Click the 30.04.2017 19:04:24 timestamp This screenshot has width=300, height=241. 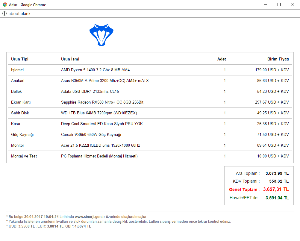(41, 217)
